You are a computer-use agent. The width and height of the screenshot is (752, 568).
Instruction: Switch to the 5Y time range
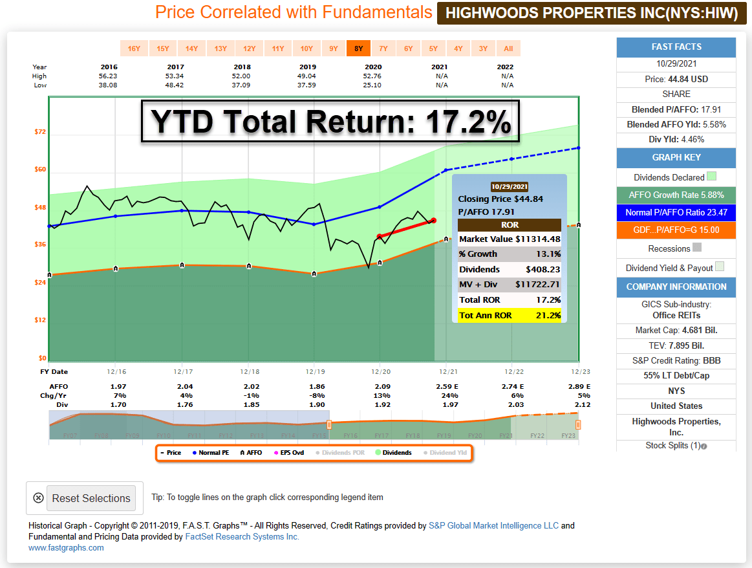433,49
